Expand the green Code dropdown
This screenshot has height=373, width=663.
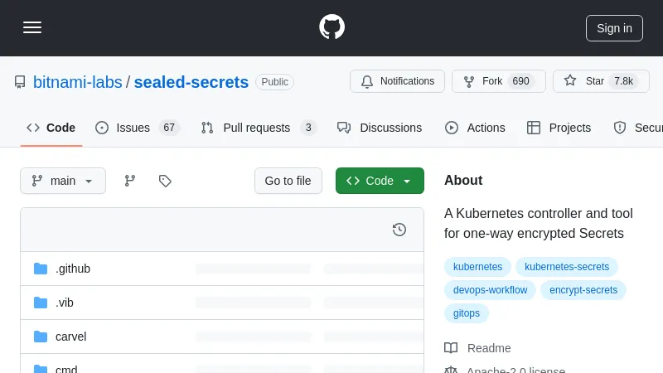point(380,181)
